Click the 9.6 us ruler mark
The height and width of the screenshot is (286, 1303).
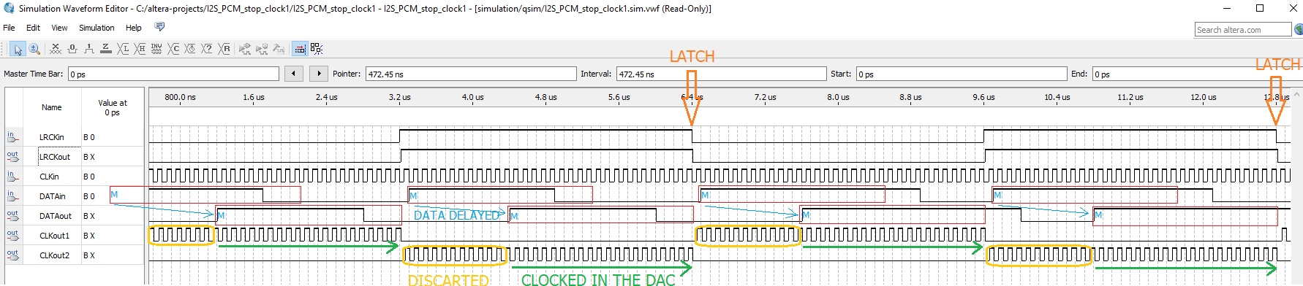pyautogui.click(x=983, y=97)
